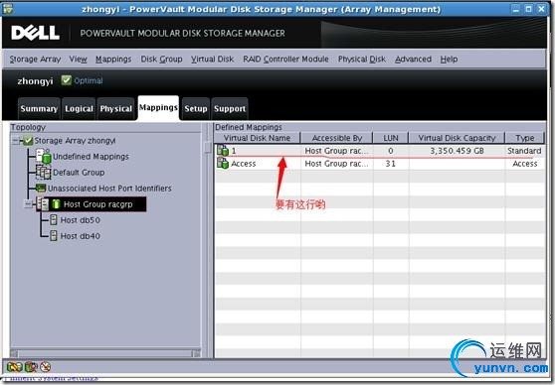Click the Host db40 icon
Viewport: 555px width, 385px height.
point(53,235)
